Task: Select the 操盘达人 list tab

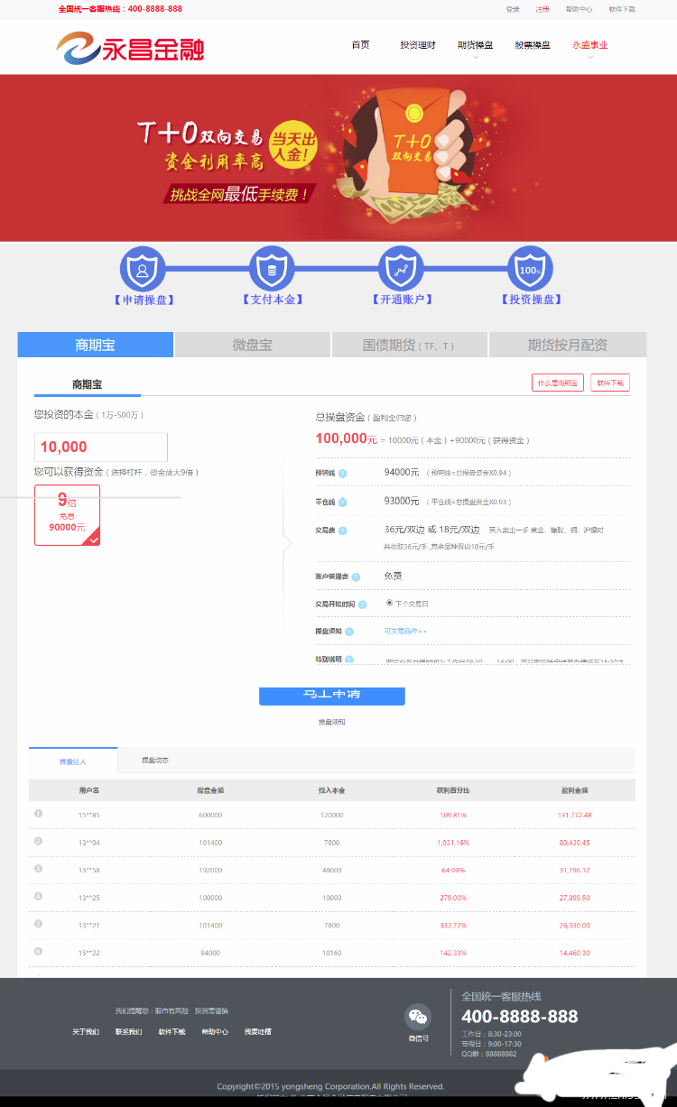Action: tap(73, 761)
